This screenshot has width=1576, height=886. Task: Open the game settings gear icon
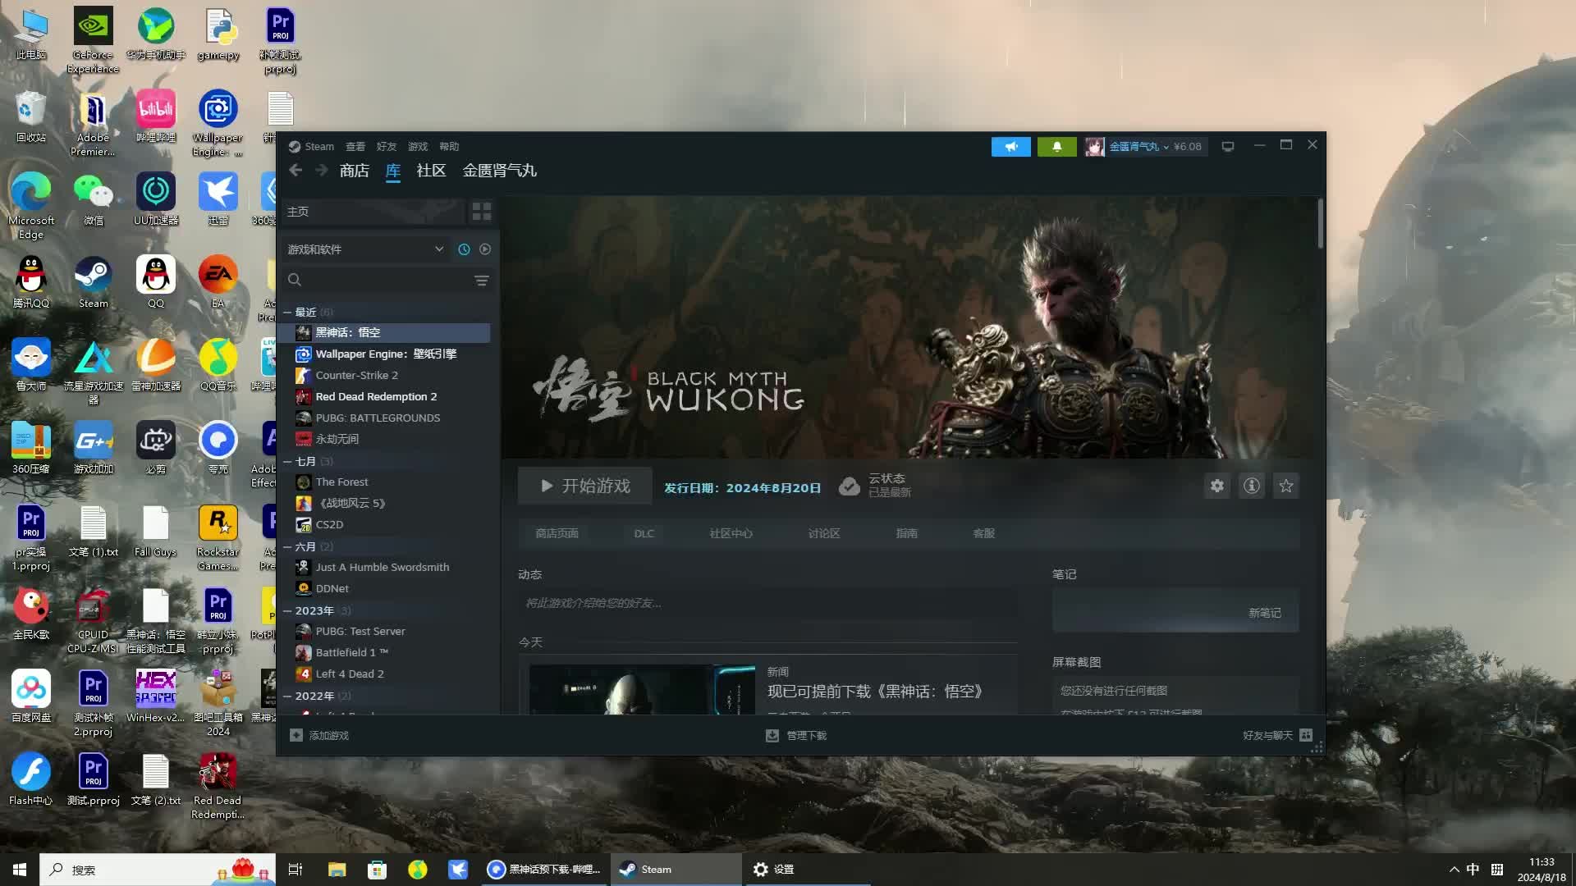[1216, 486]
